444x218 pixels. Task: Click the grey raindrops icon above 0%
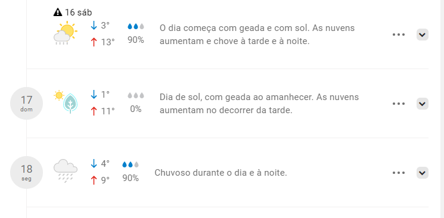tap(136, 95)
